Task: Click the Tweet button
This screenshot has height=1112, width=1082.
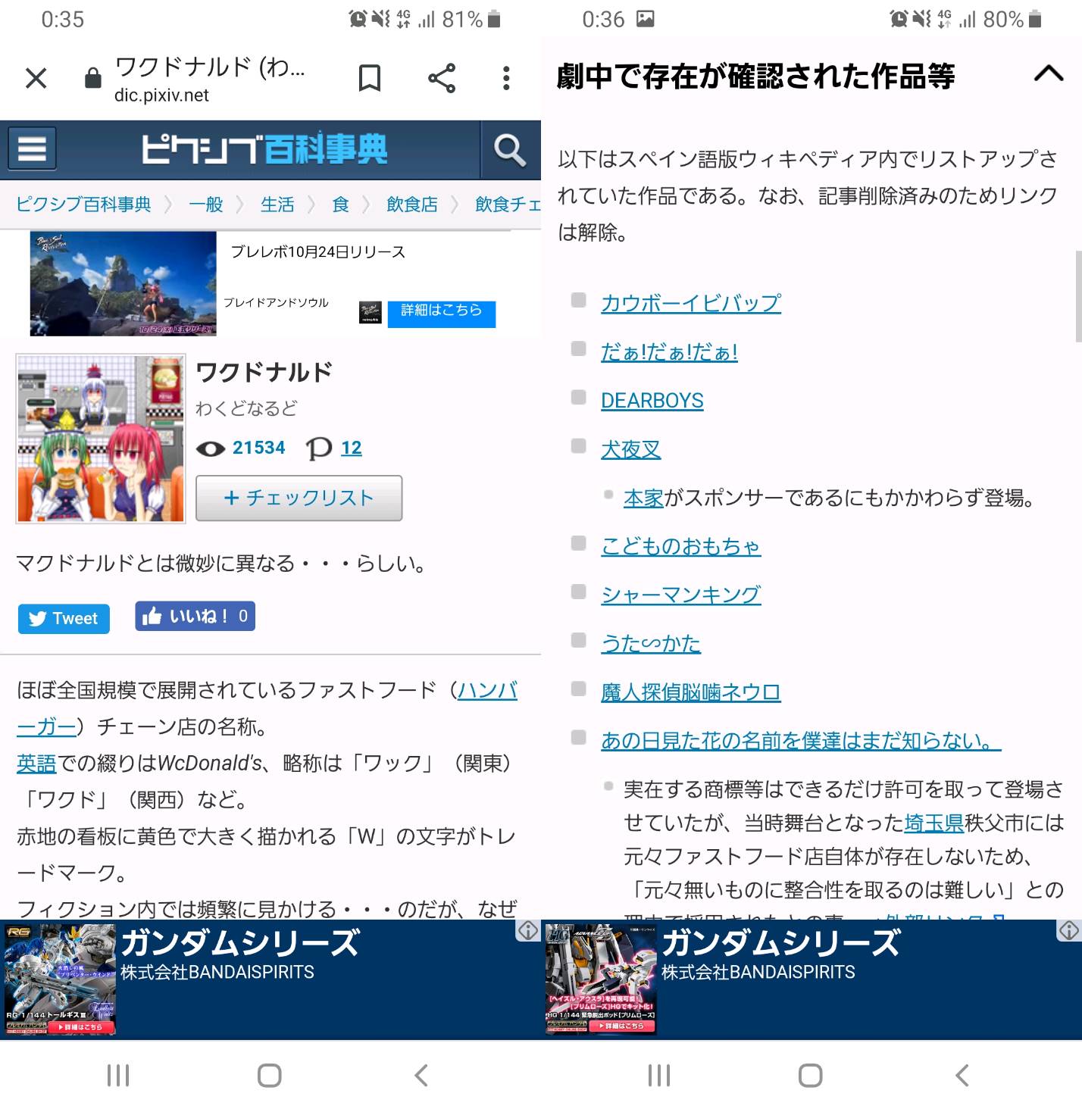Action: (64, 618)
